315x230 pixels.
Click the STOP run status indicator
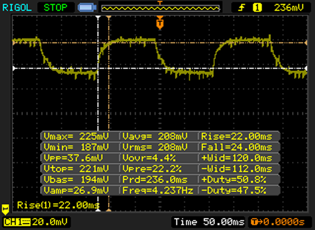(56, 8)
